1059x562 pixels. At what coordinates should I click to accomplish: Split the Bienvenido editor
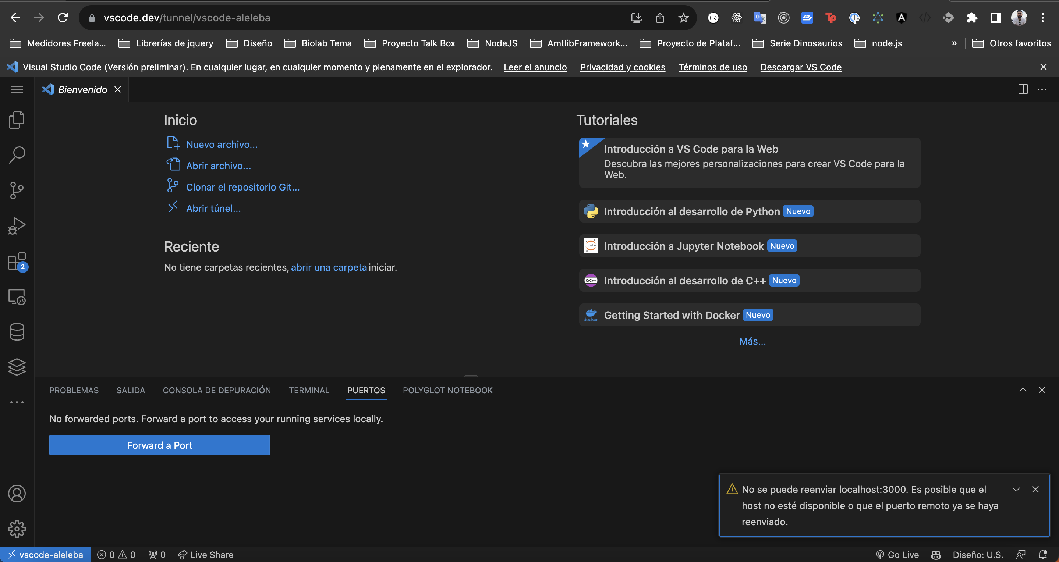(1023, 89)
